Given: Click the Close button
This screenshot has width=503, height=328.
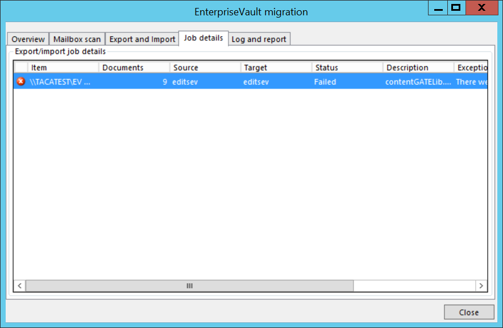Looking at the screenshot, I should 469,312.
